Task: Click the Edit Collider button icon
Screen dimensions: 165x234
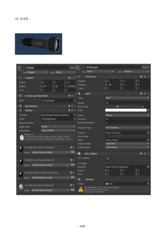Action: point(108,158)
